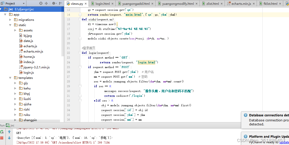This screenshot has width=289, height=145.
Task: Close the views.py editor tab
Action: tap(86, 4)
